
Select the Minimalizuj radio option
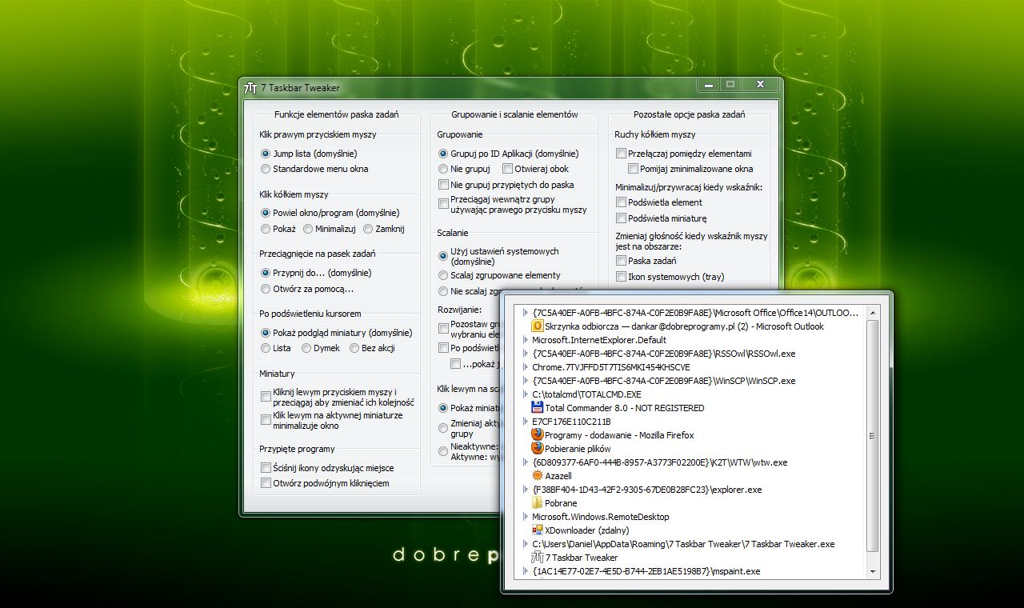coord(308,229)
